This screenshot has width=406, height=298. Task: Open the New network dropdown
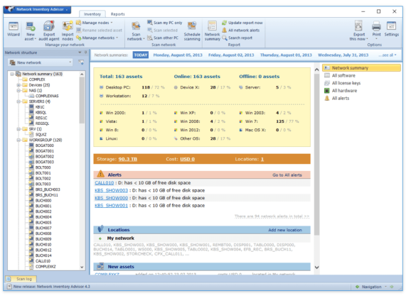[40, 62]
